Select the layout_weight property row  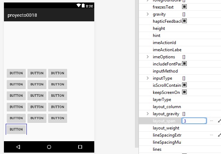click(166, 128)
